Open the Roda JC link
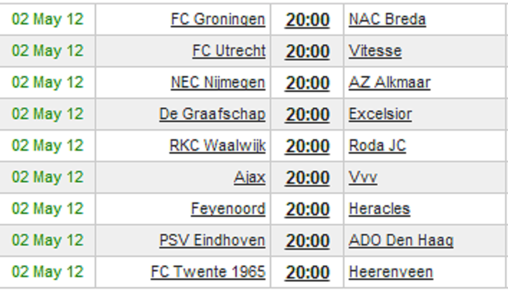 377,146
